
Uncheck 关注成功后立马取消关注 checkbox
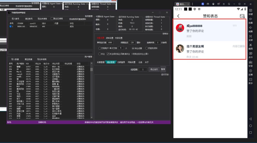coord(108,54)
